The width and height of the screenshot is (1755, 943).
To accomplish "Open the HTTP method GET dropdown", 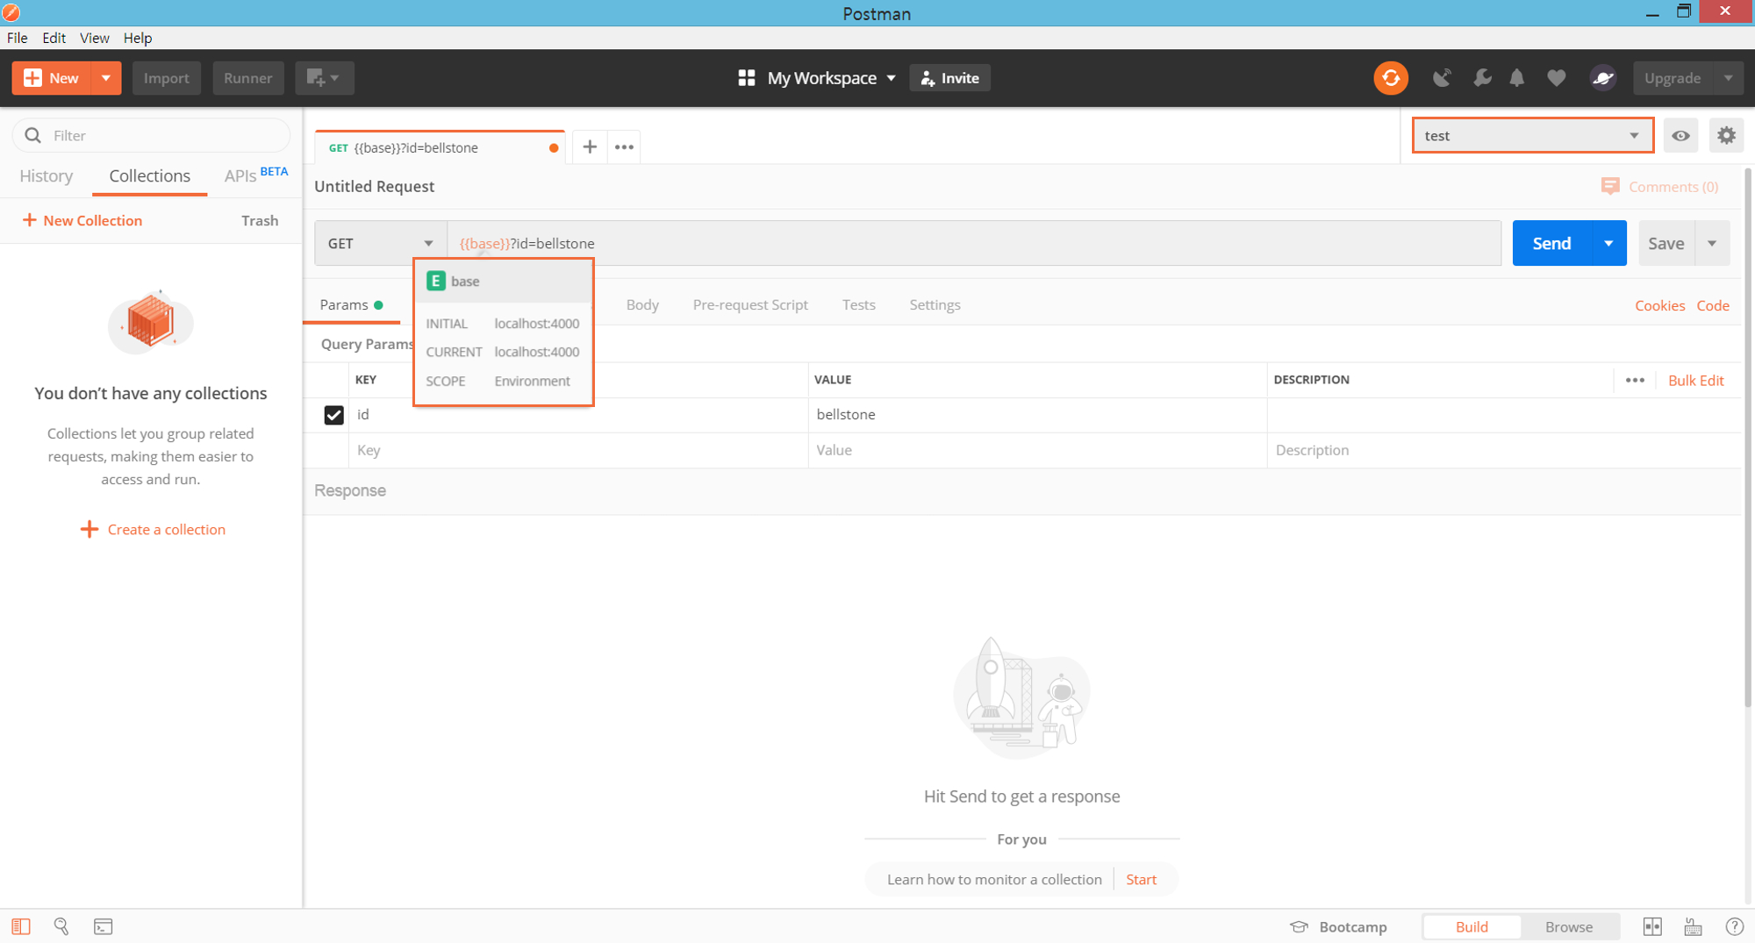I will (x=381, y=243).
